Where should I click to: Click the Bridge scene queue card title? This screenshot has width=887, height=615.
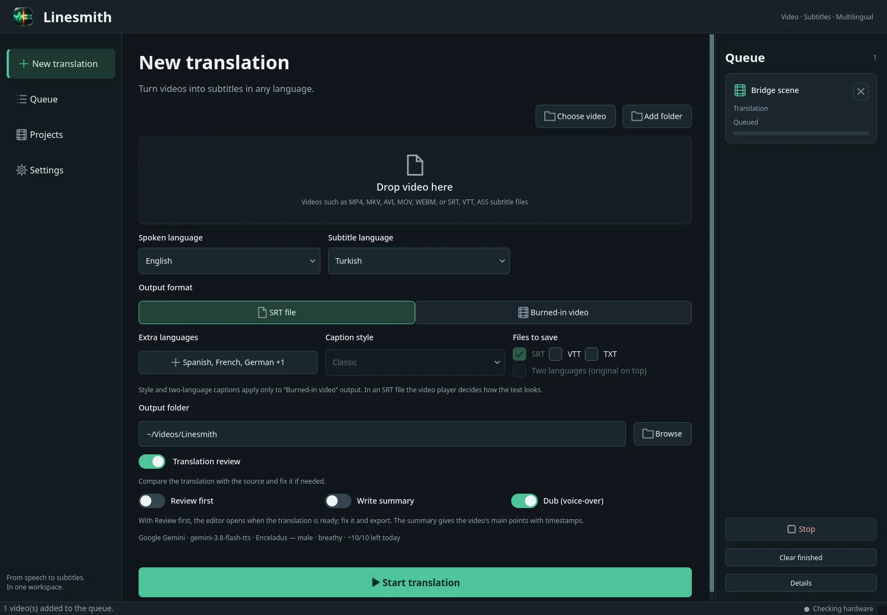point(775,90)
